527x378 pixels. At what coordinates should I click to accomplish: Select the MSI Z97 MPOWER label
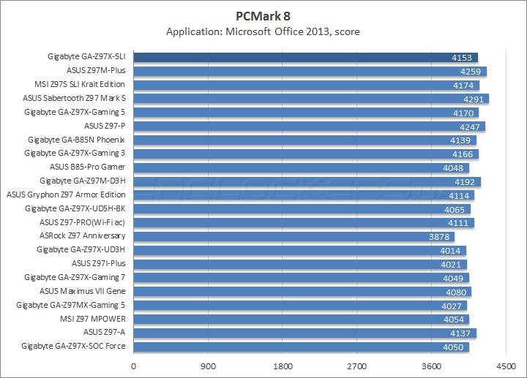point(93,319)
